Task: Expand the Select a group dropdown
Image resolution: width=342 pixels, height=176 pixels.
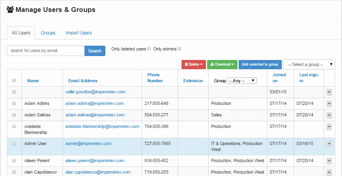Action: (309, 64)
